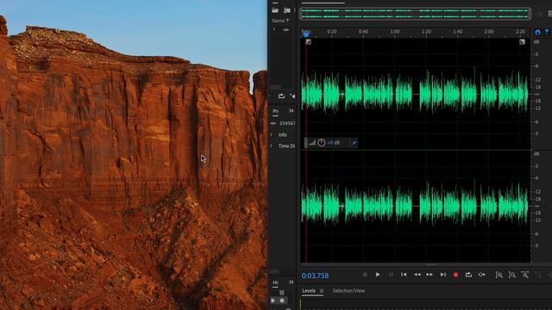
Task: Switch to the Selection/View tab
Action: click(348, 291)
